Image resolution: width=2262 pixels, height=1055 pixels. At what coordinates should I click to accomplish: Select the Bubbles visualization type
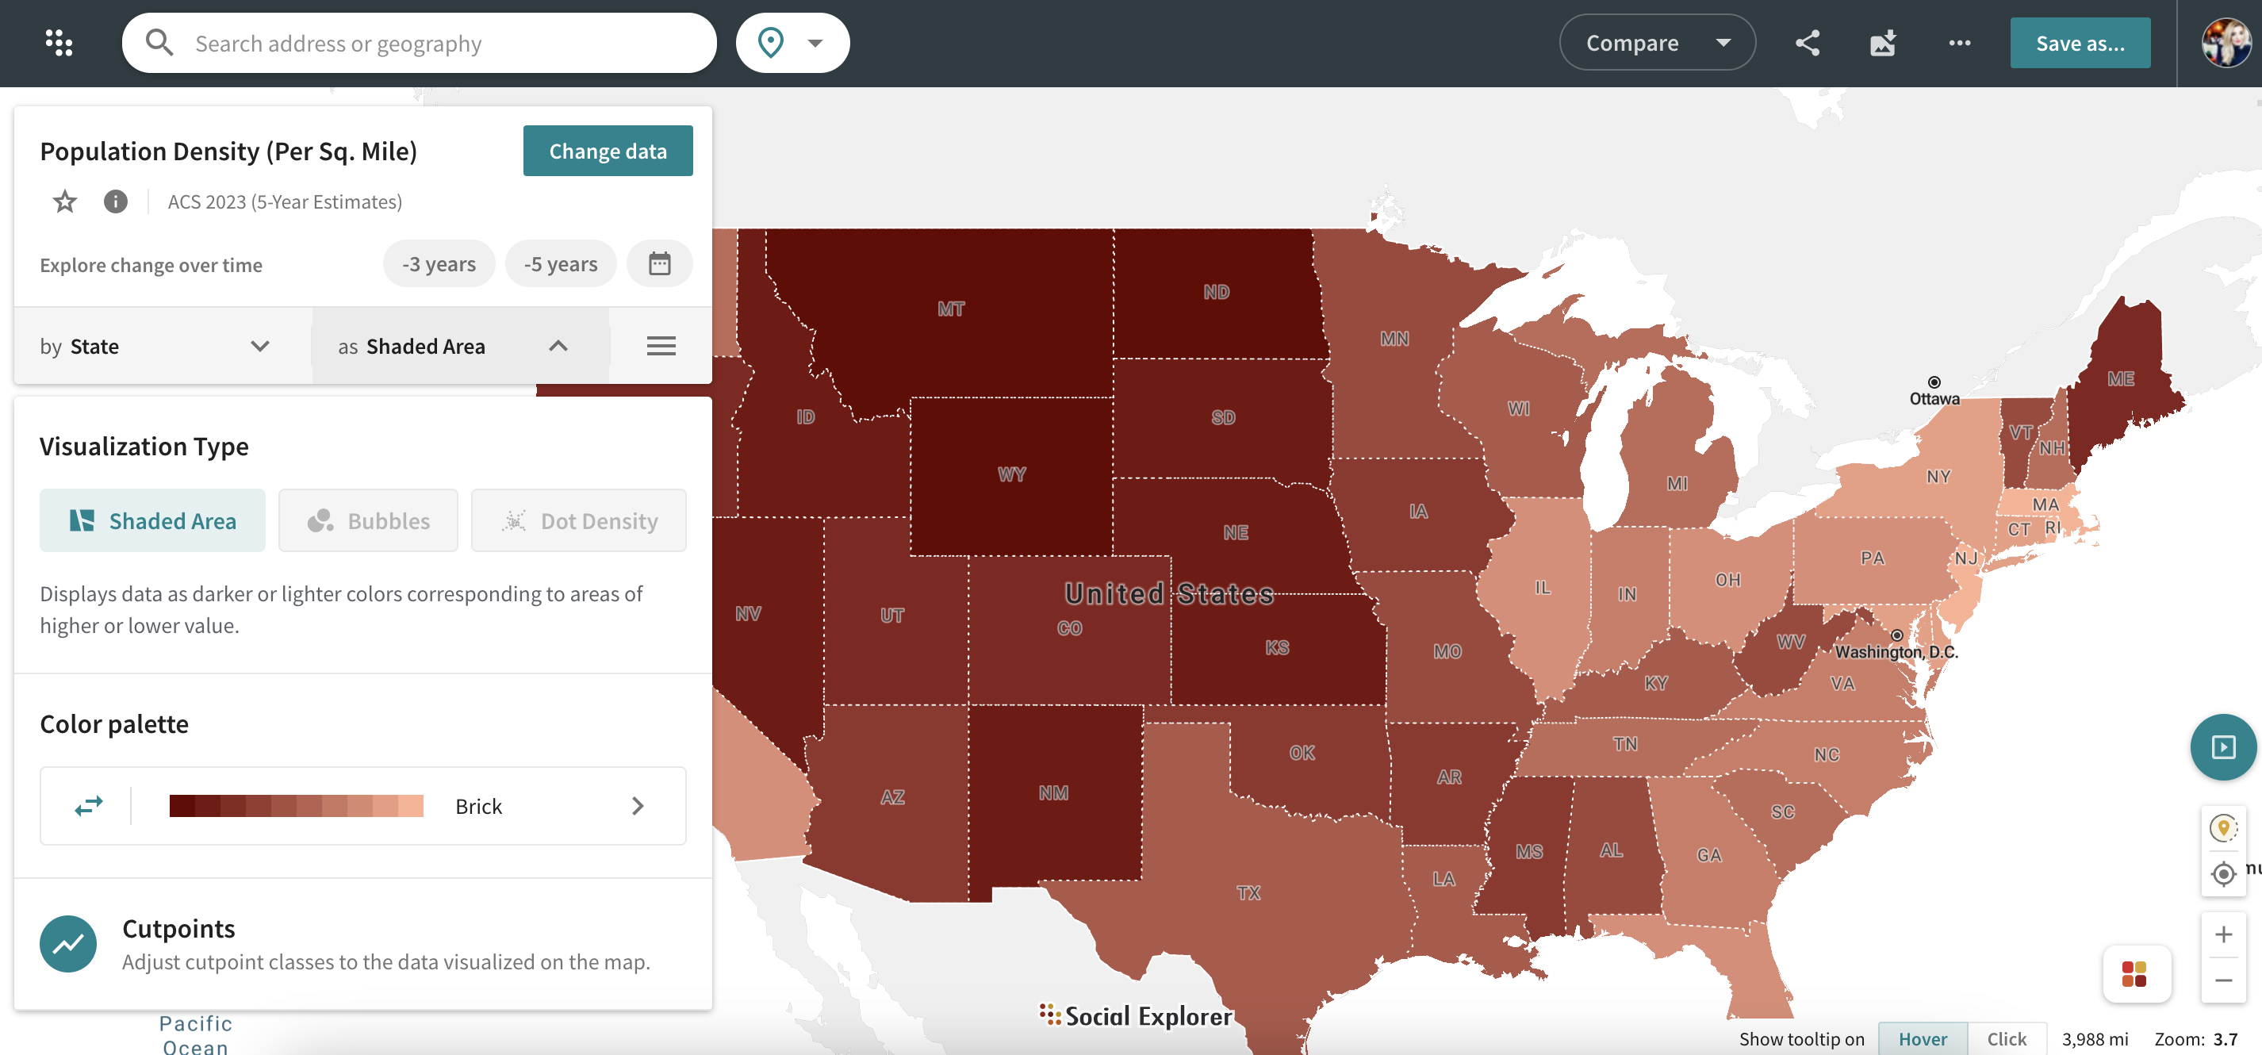[368, 521]
